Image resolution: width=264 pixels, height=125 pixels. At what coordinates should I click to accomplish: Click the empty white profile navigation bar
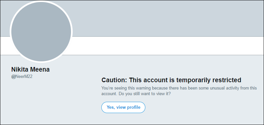point(168,45)
